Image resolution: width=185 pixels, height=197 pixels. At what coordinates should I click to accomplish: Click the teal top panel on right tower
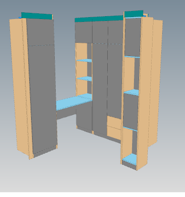tap(134, 14)
